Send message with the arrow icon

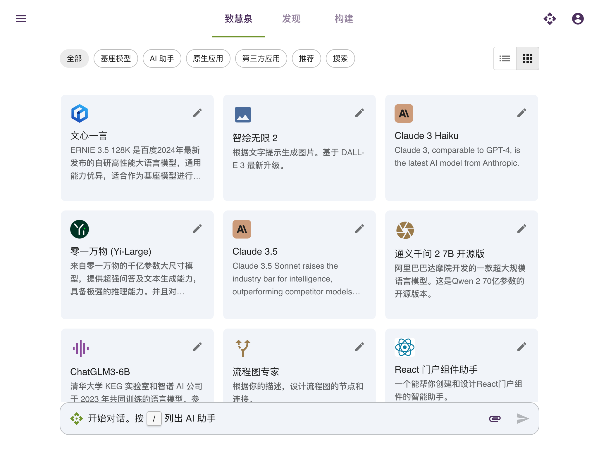pyautogui.click(x=523, y=419)
